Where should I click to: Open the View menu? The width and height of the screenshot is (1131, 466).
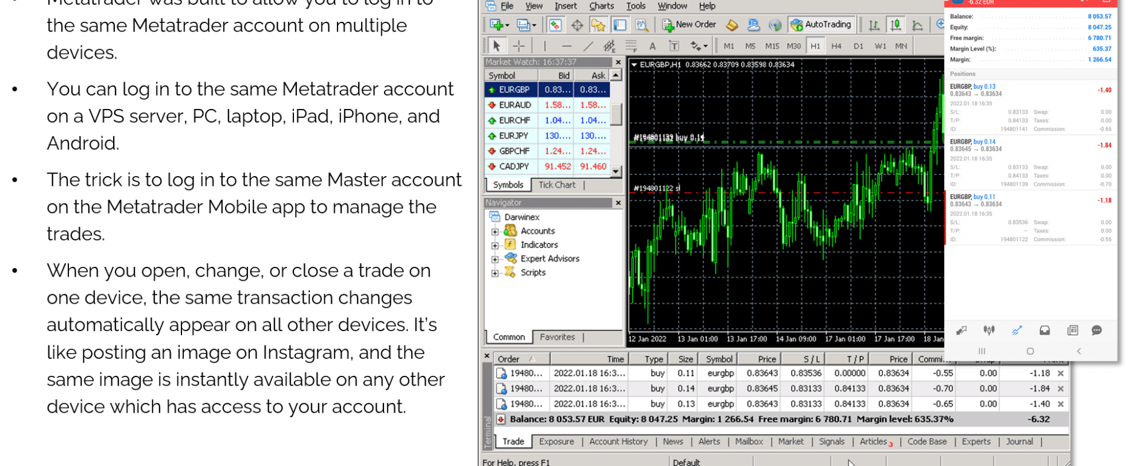[533, 6]
